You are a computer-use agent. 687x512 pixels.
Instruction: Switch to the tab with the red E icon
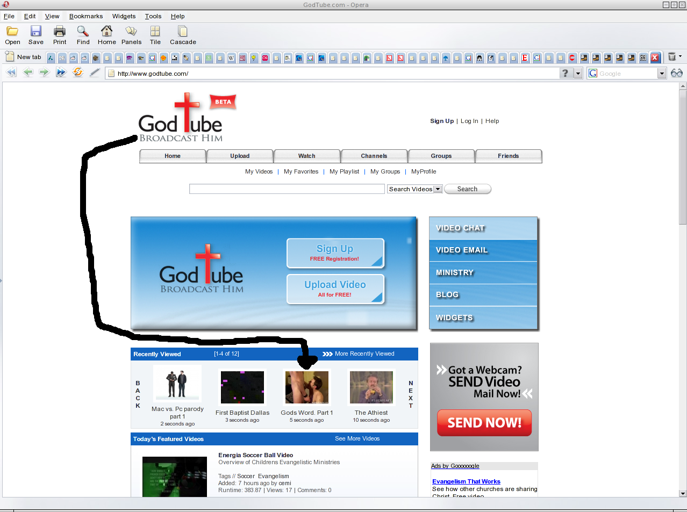[525, 57]
